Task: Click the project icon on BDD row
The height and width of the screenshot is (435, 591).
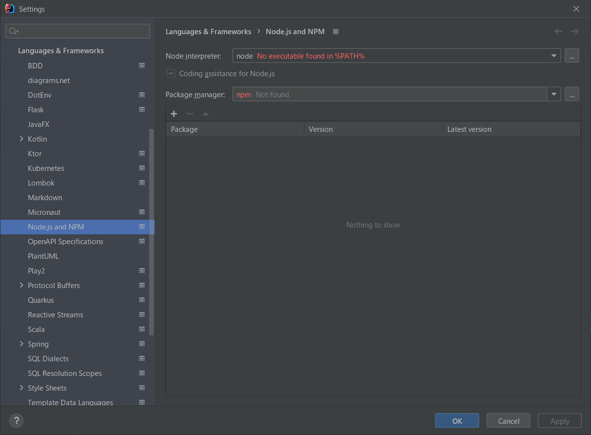Action: [142, 65]
